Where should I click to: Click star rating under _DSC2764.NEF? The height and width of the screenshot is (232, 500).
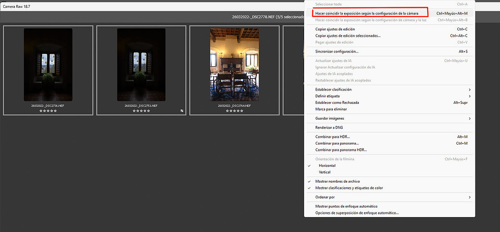point(235,111)
